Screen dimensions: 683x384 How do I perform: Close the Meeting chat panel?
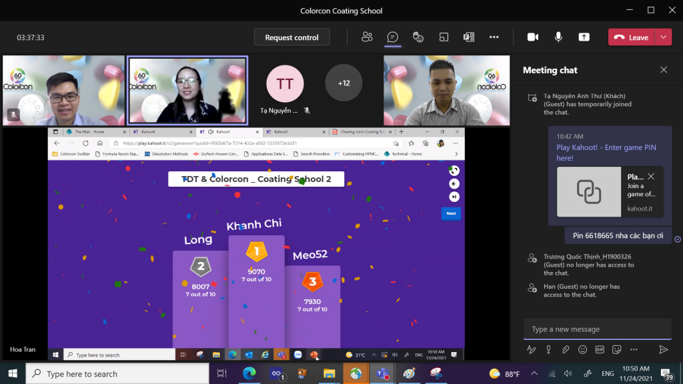tap(664, 69)
